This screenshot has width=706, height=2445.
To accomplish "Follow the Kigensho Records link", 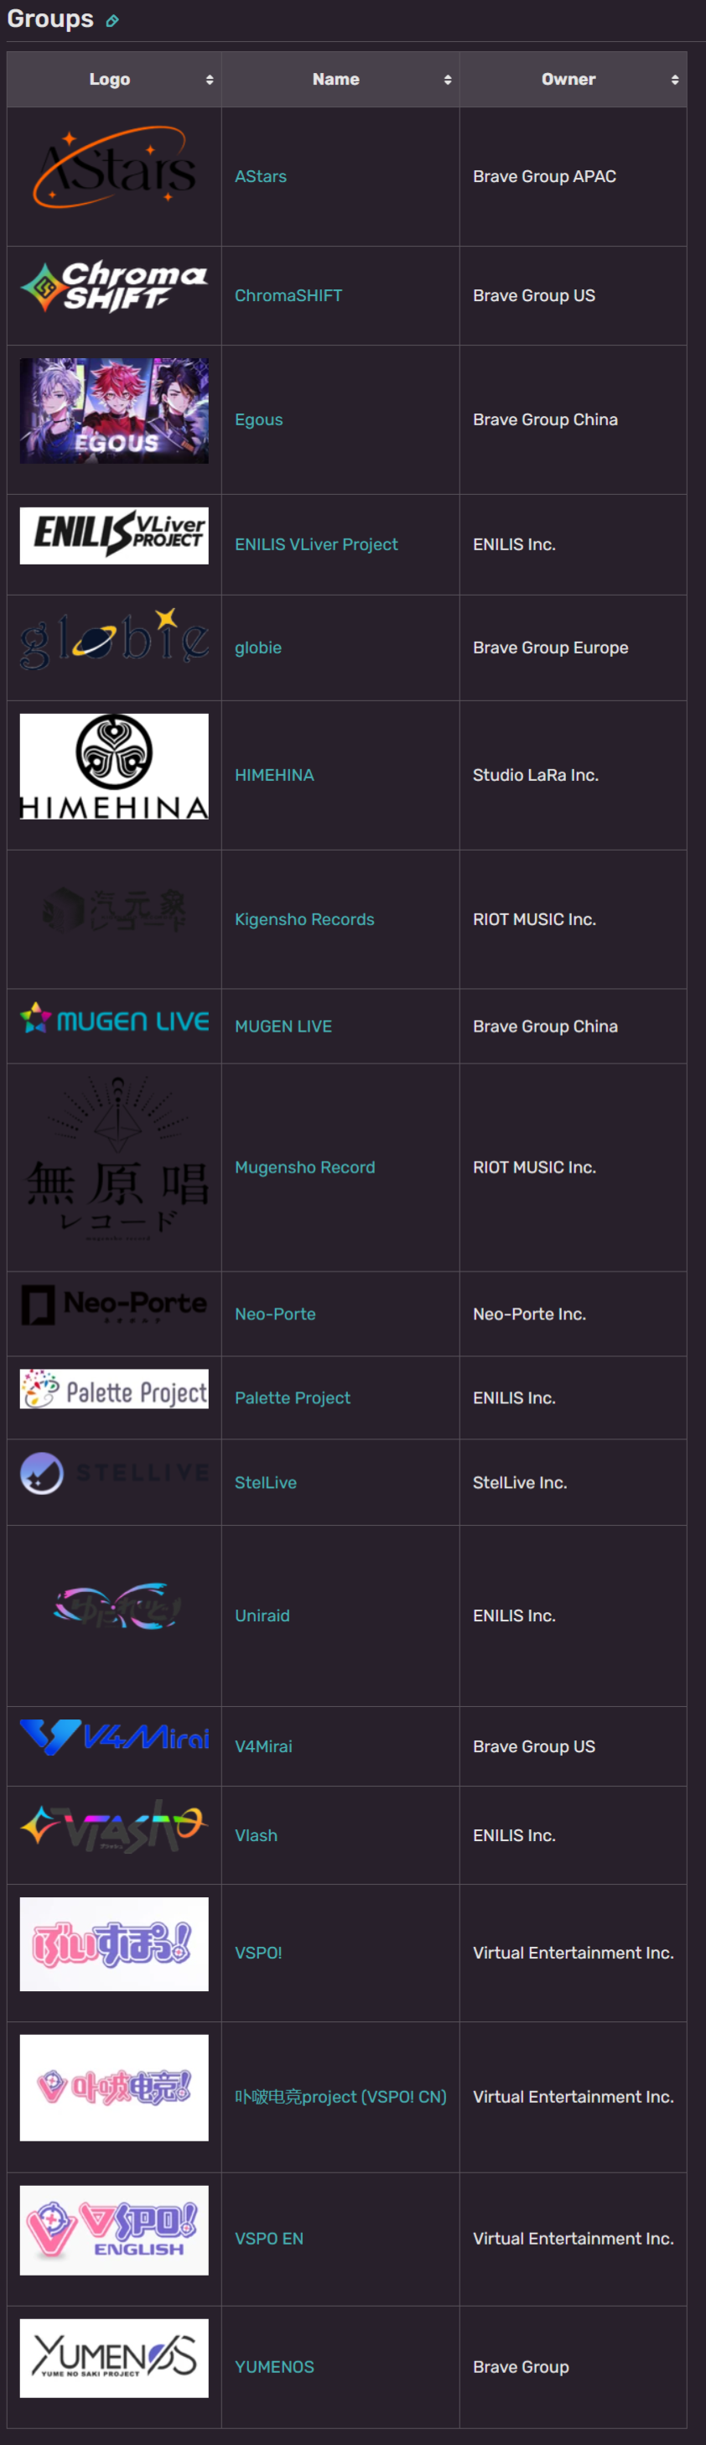I will [304, 920].
